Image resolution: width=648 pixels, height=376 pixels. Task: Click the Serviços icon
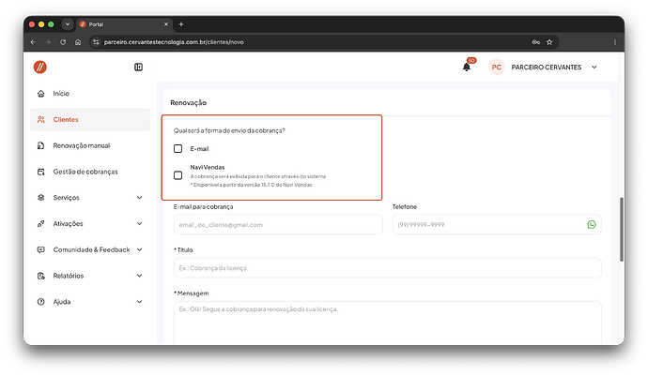tap(41, 198)
